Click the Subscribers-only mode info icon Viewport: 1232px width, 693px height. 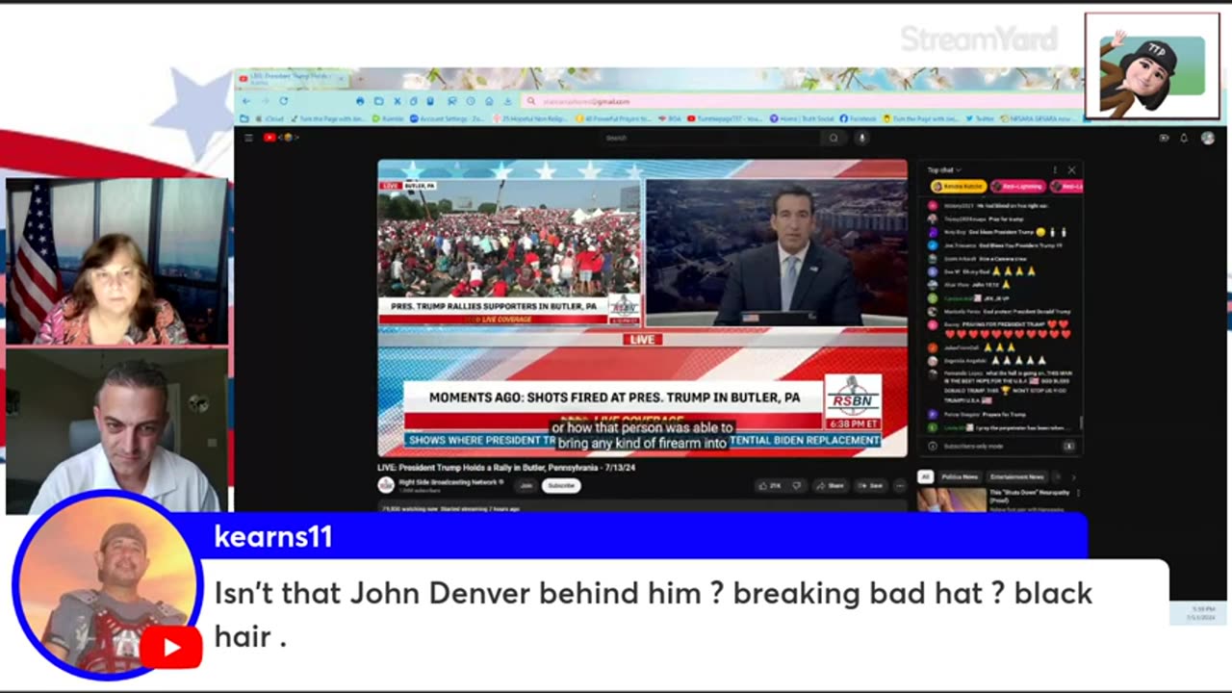coord(932,446)
